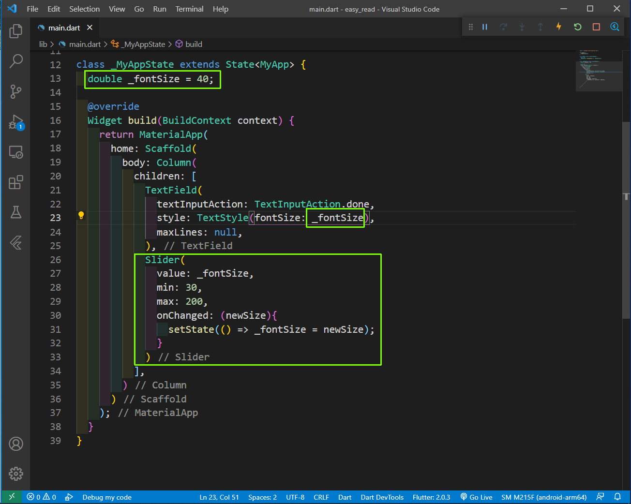Open the Manage gear menu

coord(16,474)
